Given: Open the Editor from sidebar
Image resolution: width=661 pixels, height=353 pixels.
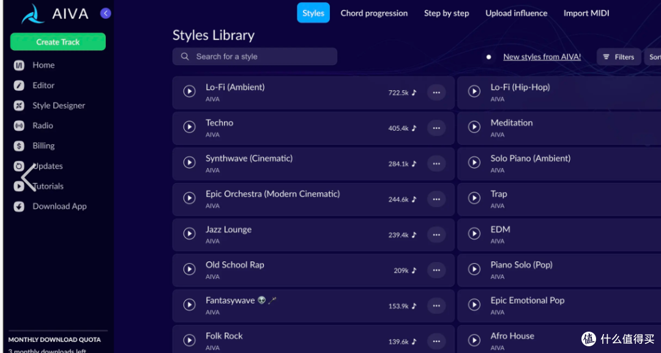Looking at the screenshot, I should pos(43,86).
